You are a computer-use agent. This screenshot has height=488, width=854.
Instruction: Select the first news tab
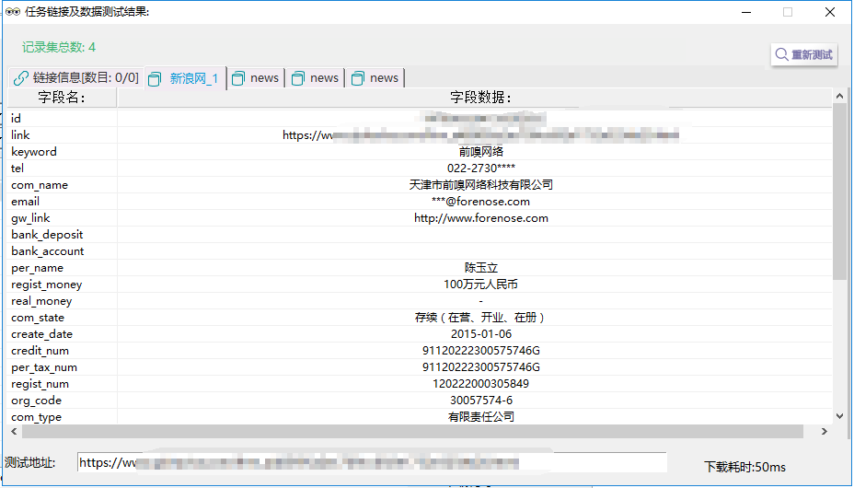tap(256, 78)
